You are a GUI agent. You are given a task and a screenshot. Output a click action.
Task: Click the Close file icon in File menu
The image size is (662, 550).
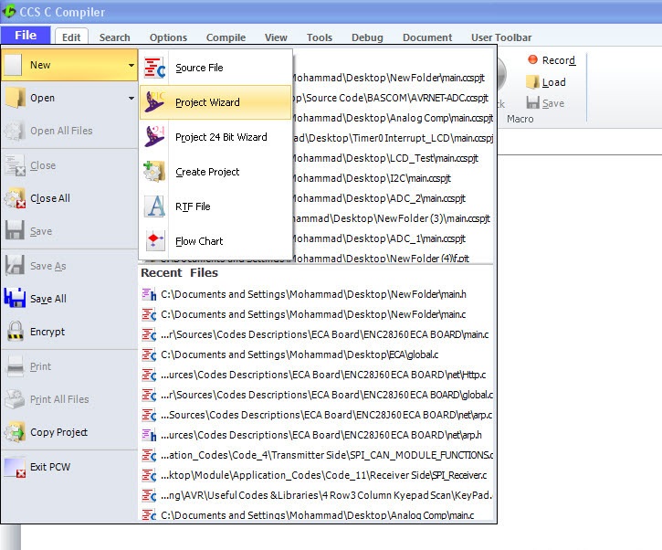16,165
